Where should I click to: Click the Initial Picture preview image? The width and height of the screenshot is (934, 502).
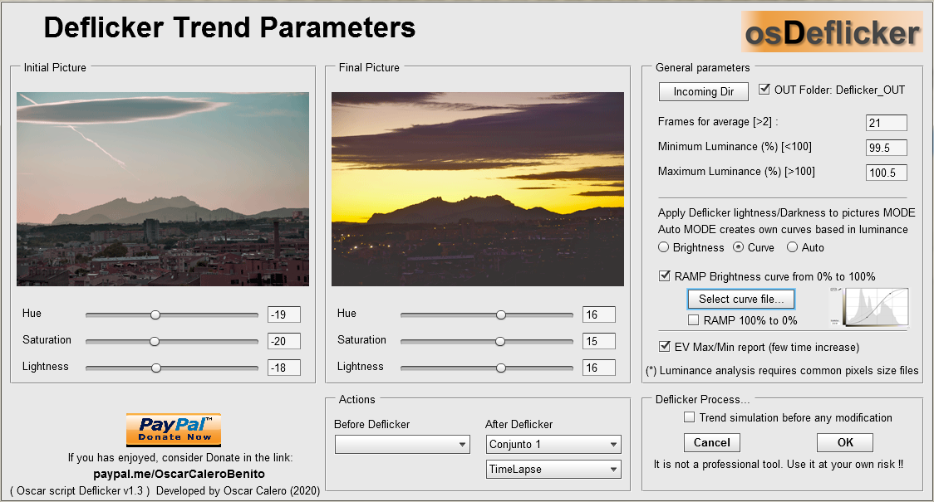pyautogui.click(x=163, y=189)
